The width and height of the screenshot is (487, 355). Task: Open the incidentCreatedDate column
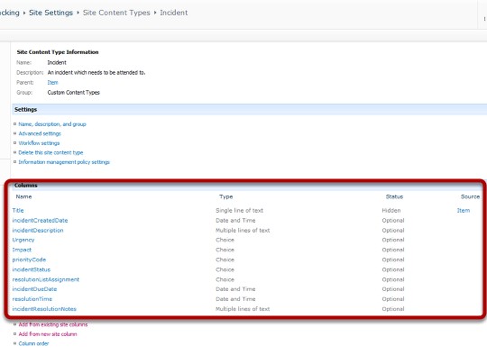40,221
